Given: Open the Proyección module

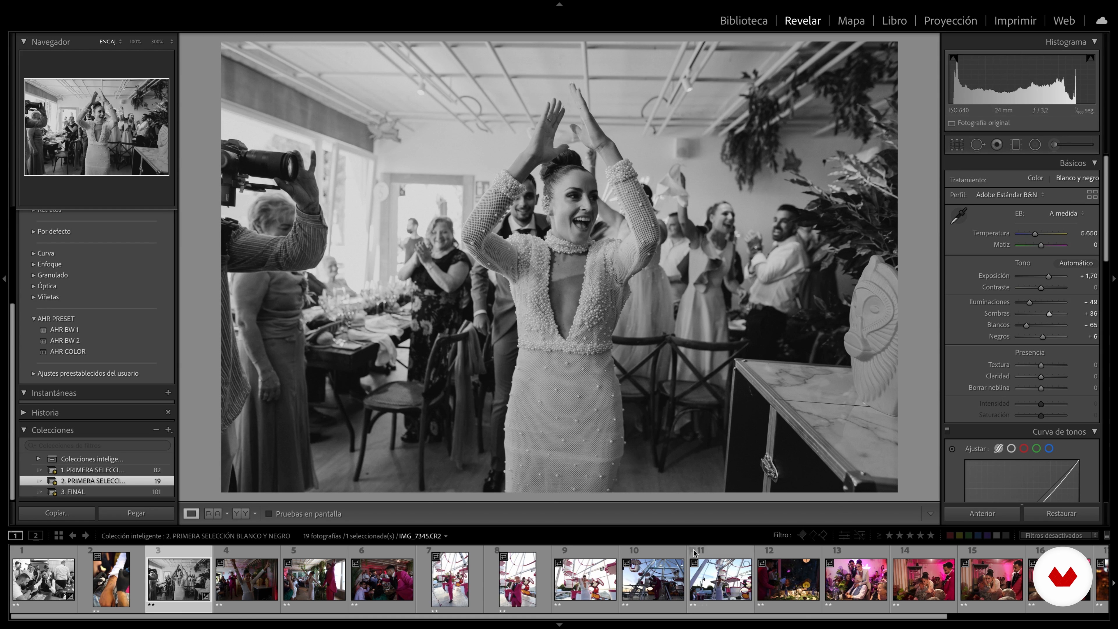Looking at the screenshot, I should (x=951, y=20).
